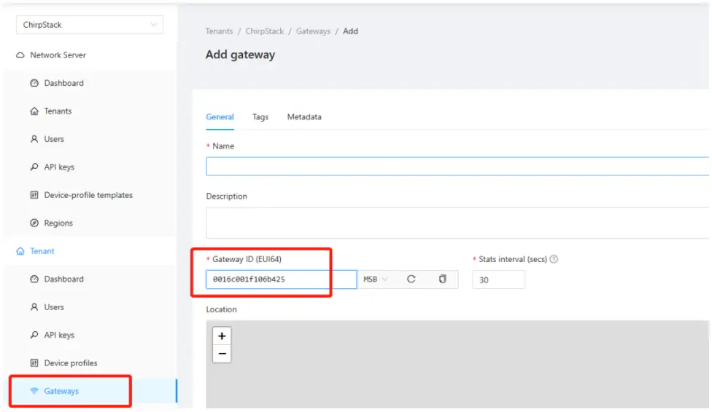This screenshot has width=712, height=412.
Task: Click the Tenants house icon
Action: (x=34, y=111)
